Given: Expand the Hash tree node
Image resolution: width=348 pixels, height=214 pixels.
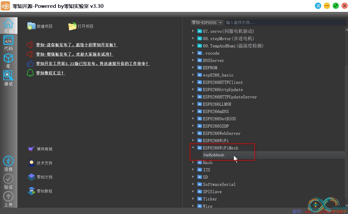Looking at the screenshot, I should (193, 162).
